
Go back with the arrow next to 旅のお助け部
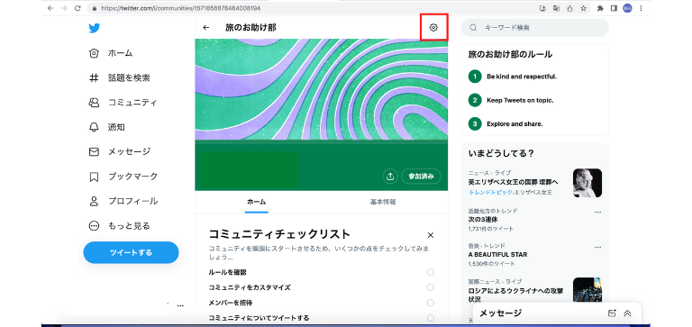[206, 27]
